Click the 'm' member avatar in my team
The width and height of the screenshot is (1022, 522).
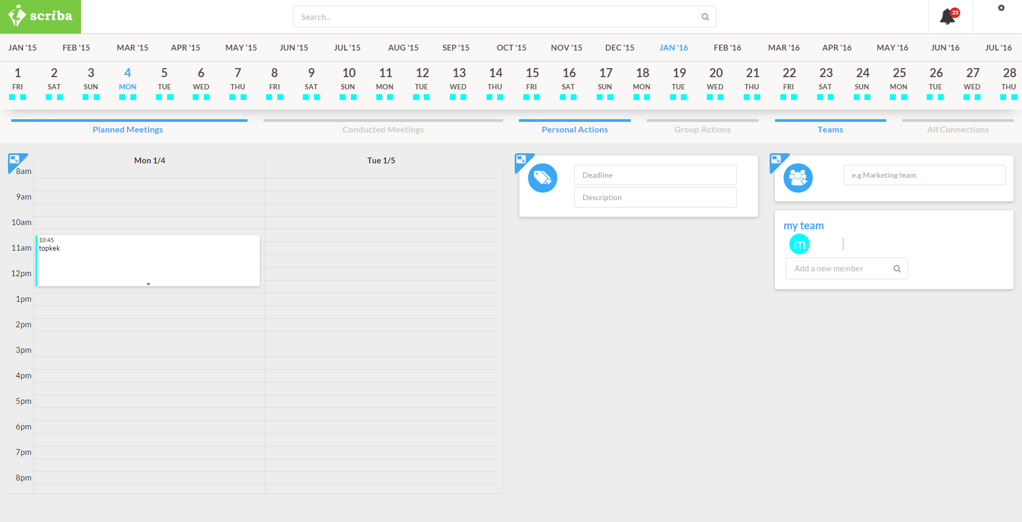click(x=799, y=244)
